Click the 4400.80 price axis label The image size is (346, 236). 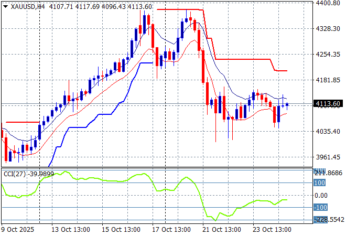coord(329,3)
